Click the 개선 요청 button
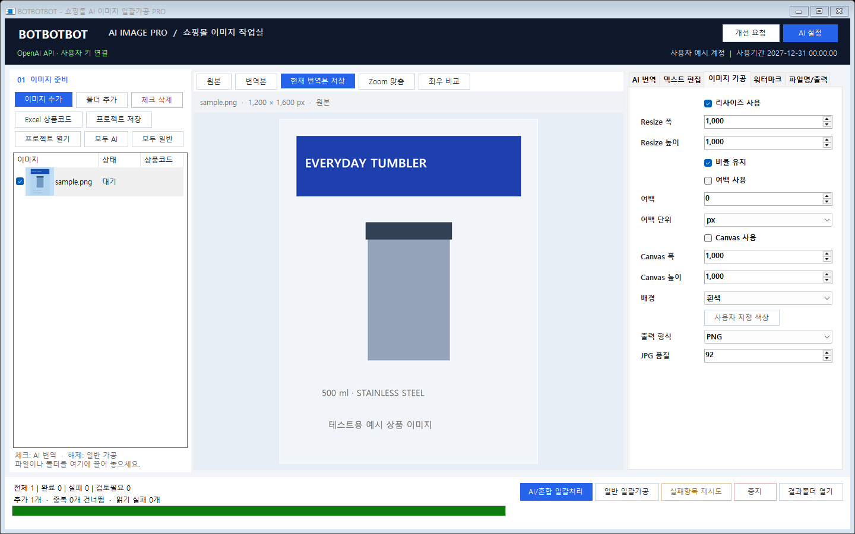This screenshot has height=534, width=855. pyautogui.click(x=750, y=33)
